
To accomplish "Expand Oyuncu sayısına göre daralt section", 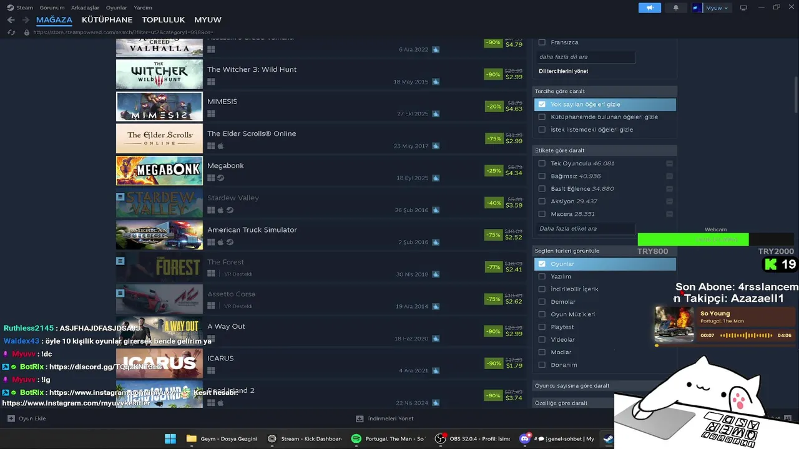I will coord(605,385).
